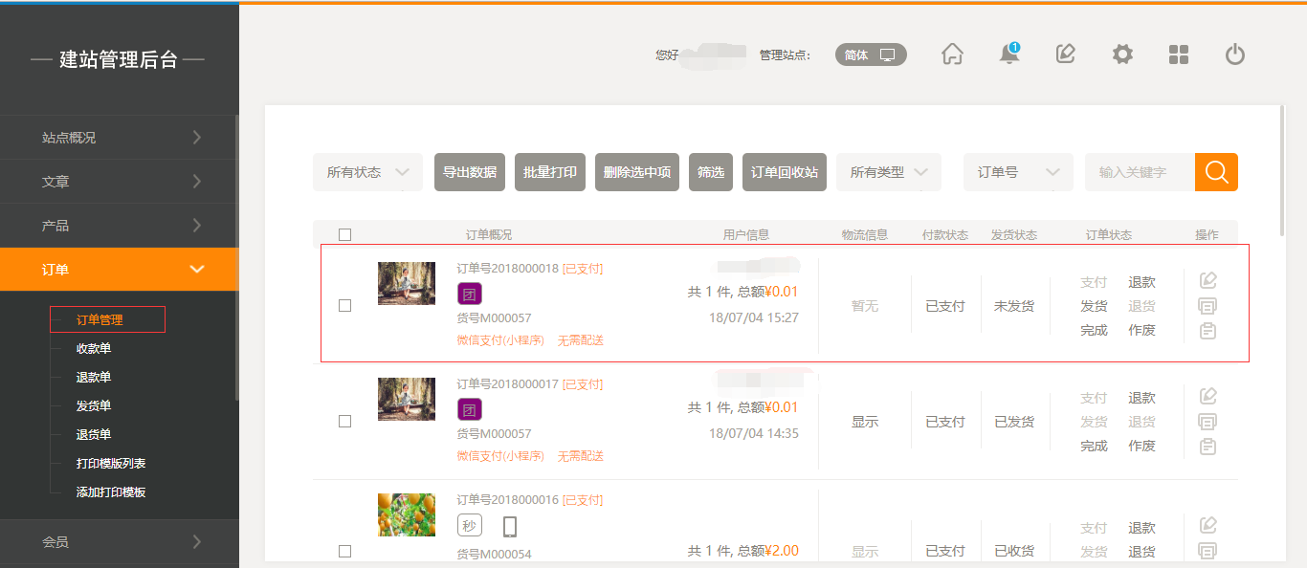Click the 导出数据 button
1307x568 pixels.
[x=470, y=172]
